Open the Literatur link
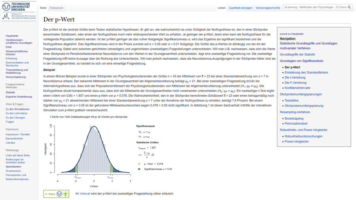Screen dimensions: 356x200 pos(10,143)
